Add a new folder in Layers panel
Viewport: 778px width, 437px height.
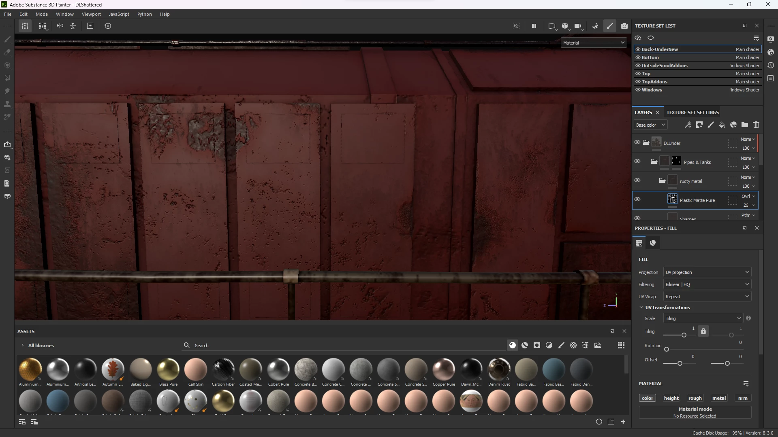click(745, 125)
